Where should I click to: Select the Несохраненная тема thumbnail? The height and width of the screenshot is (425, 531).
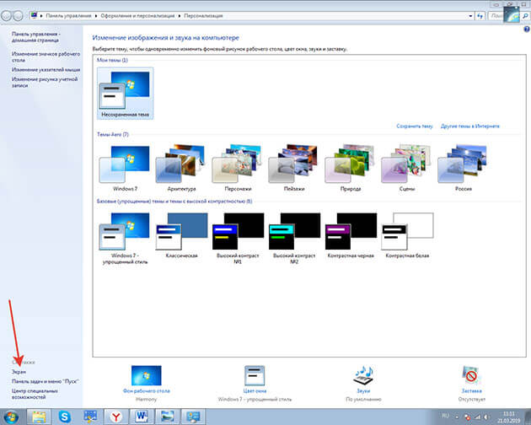pos(125,94)
